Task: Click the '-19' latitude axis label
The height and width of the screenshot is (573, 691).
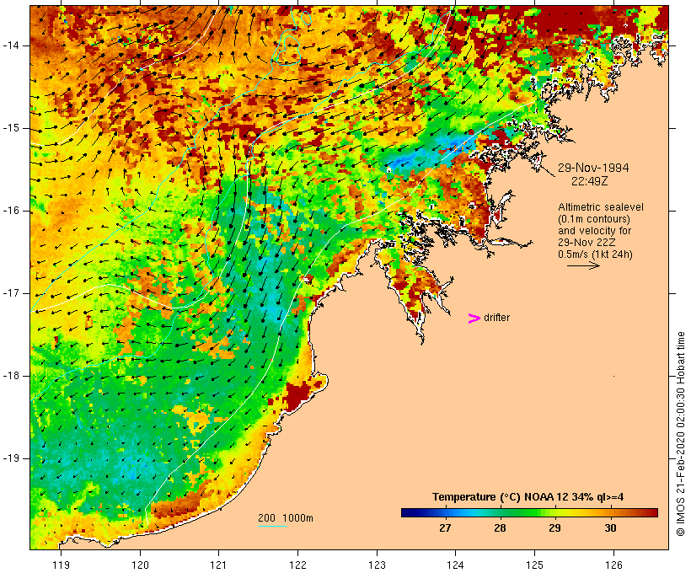Action: click(10, 458)
